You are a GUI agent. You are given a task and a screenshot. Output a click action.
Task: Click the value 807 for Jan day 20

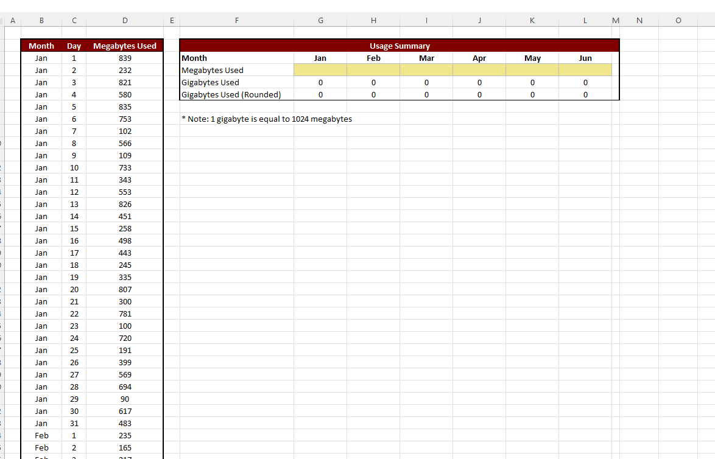125,289
